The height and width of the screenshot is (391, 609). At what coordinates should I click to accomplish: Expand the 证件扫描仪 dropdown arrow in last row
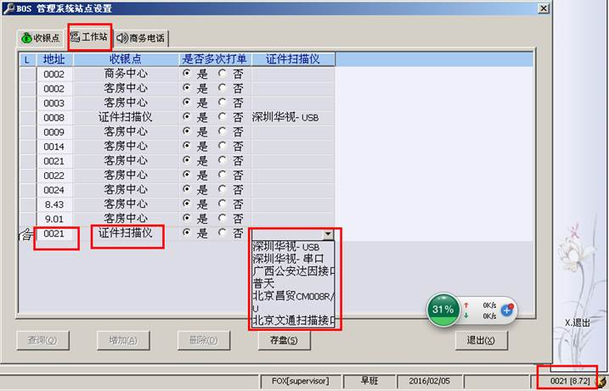pos(328,233)
